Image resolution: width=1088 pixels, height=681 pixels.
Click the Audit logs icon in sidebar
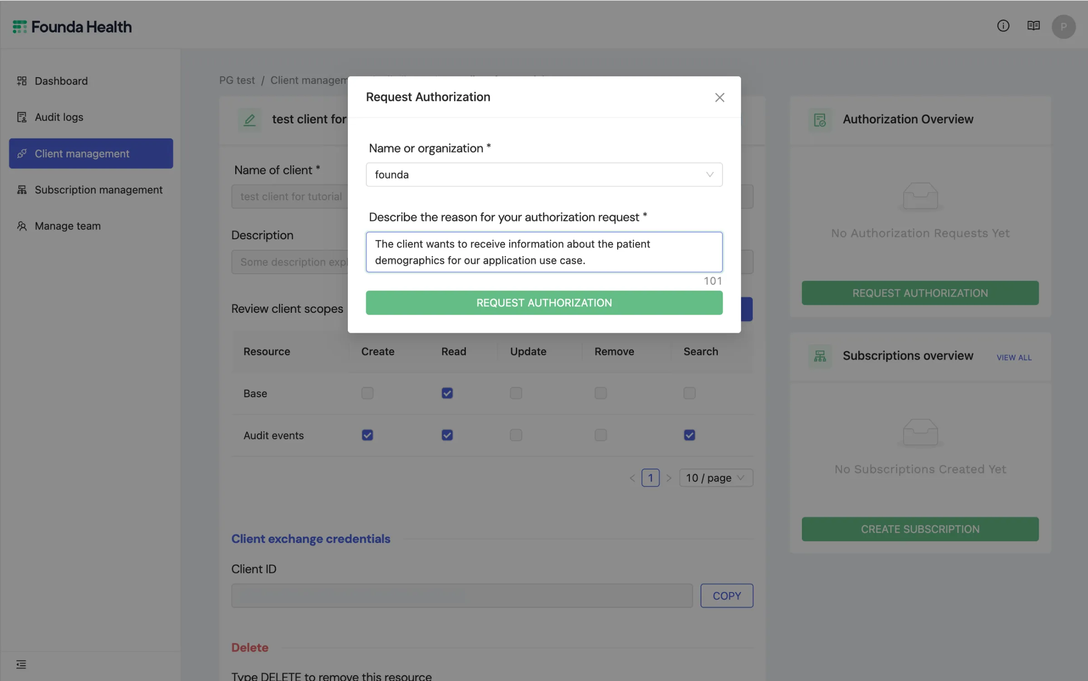22,117
